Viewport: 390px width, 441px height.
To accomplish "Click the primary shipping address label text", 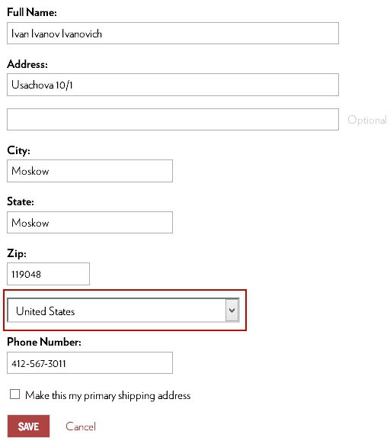I will (x=108, y=395).
